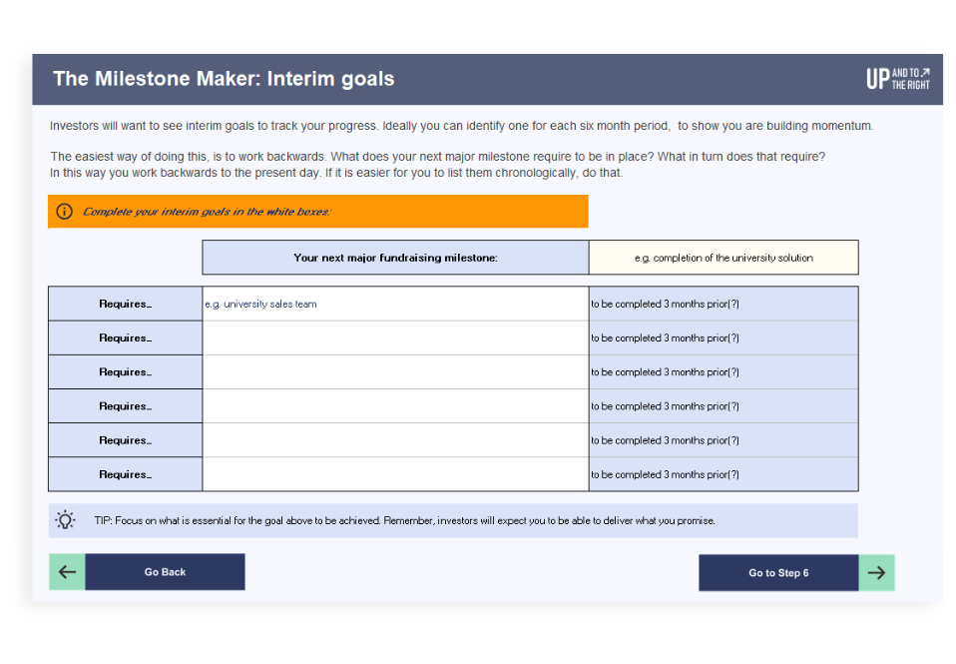The height and width of the screenshot is (664, 956).
Task: Select the first Requires field with university sales team
Action: click(x=395, y=304)
